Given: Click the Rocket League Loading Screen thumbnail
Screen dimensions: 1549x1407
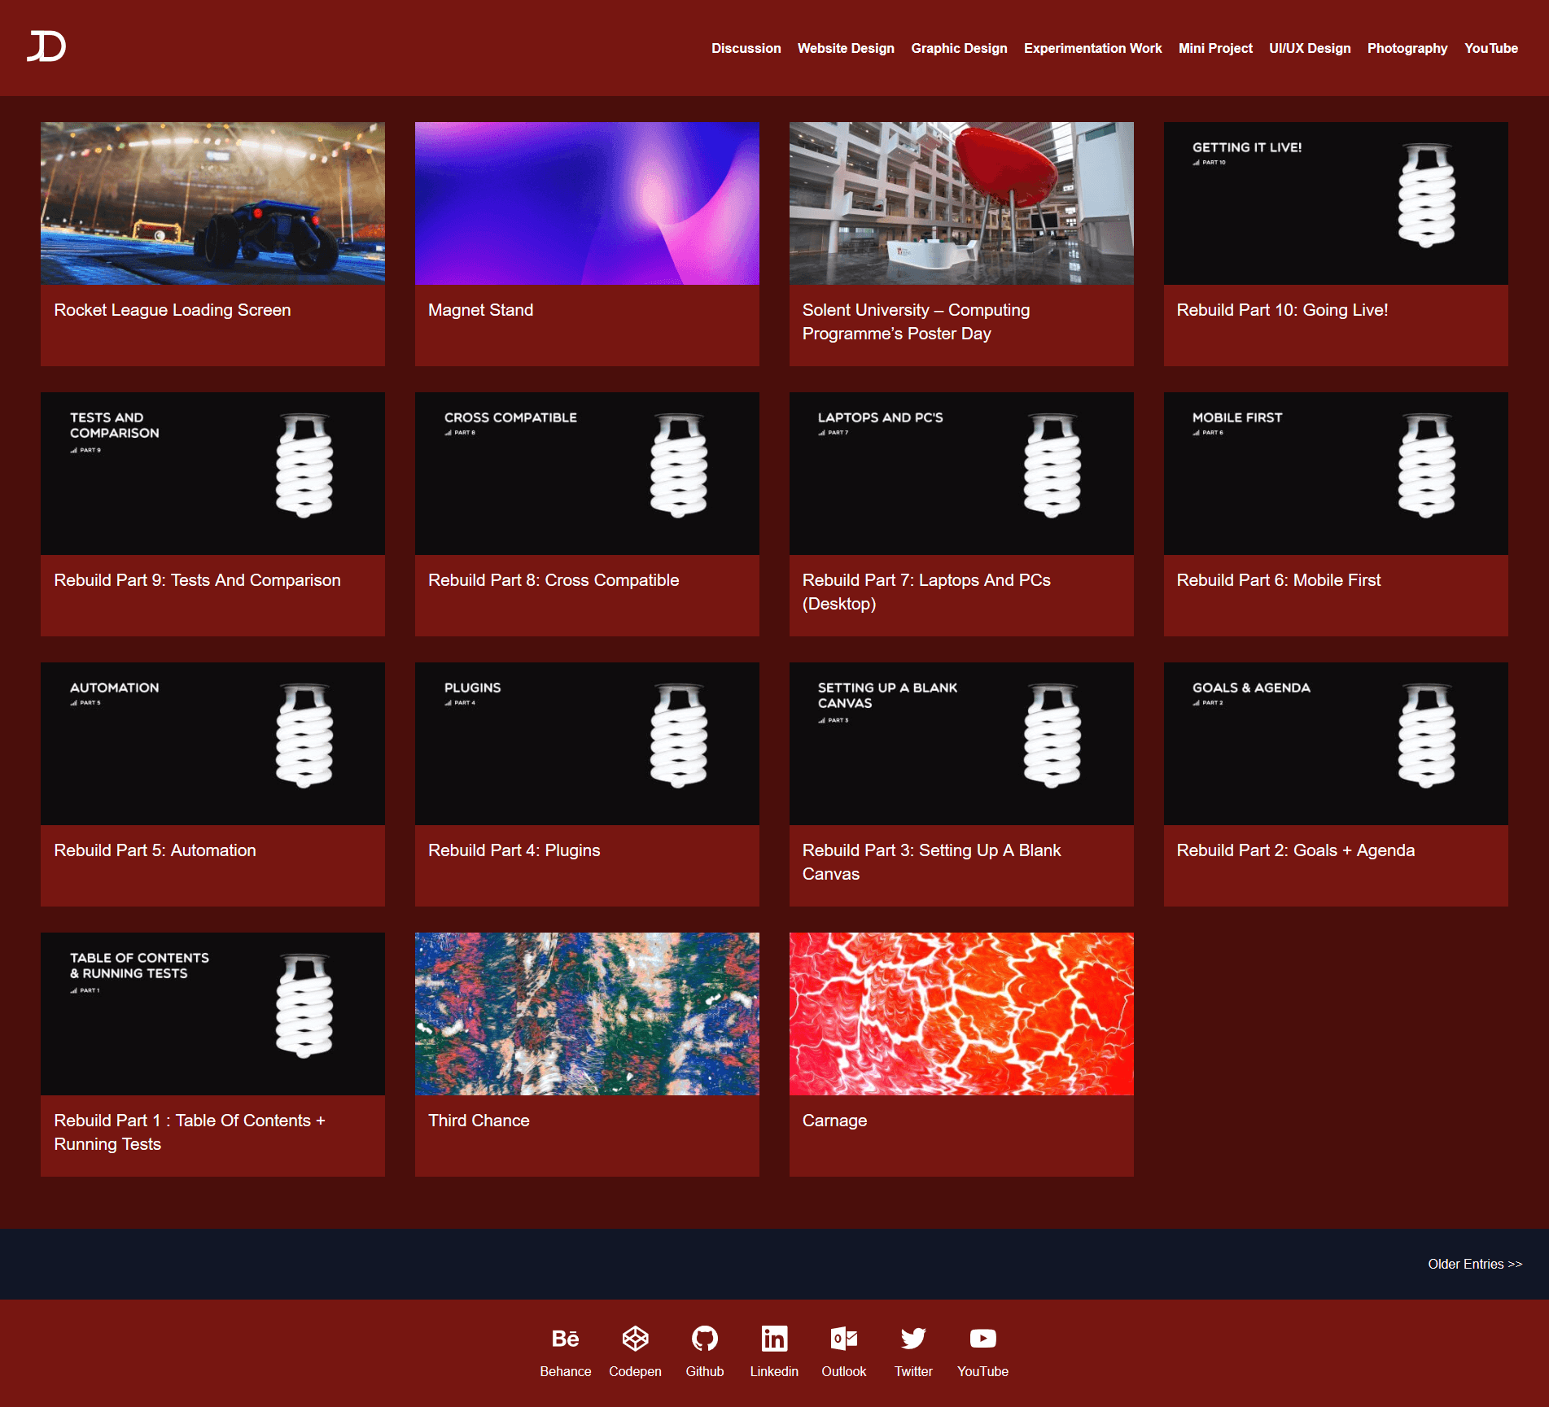Looking at the screenshot, I should pos(212,203).
